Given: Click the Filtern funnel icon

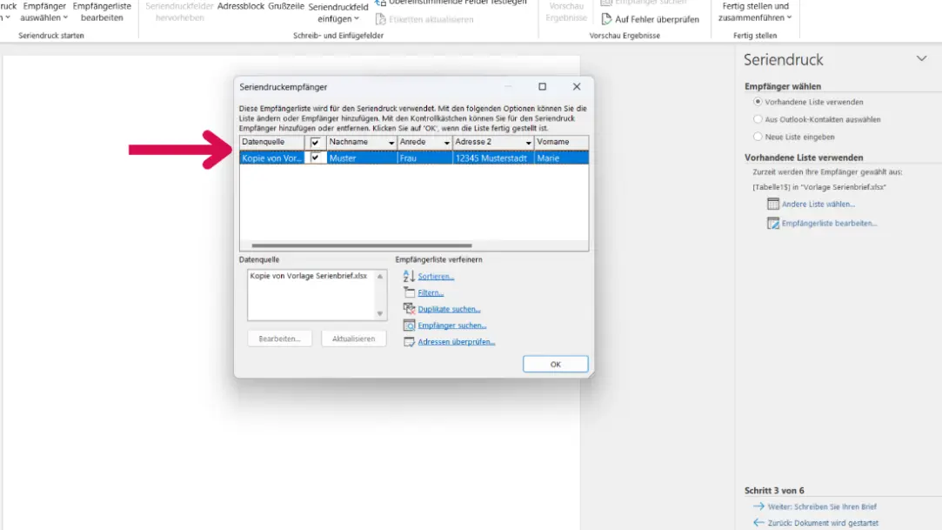Looking at the screenshot, I should pos(409,292).
